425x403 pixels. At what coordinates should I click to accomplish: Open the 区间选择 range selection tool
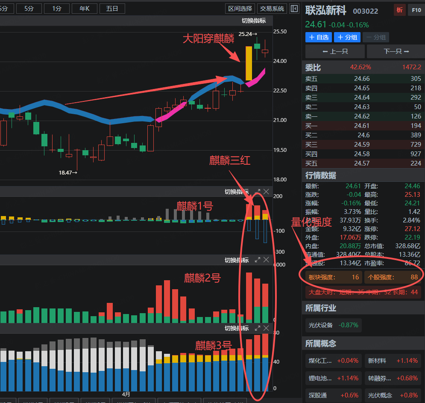[240, 9]
